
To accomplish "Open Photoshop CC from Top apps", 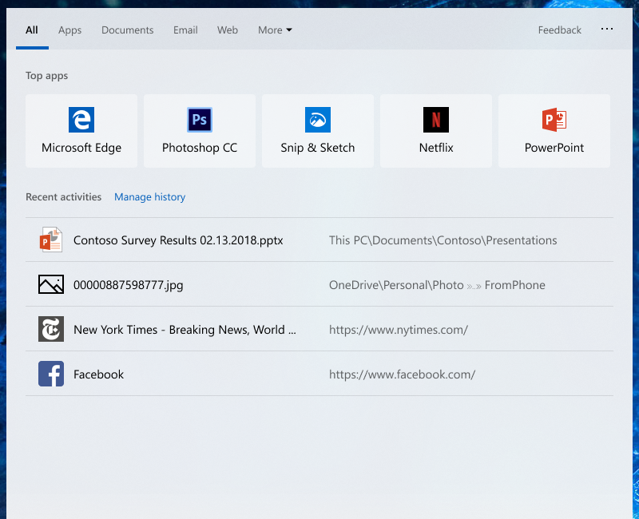I will (x=199, y=131).
